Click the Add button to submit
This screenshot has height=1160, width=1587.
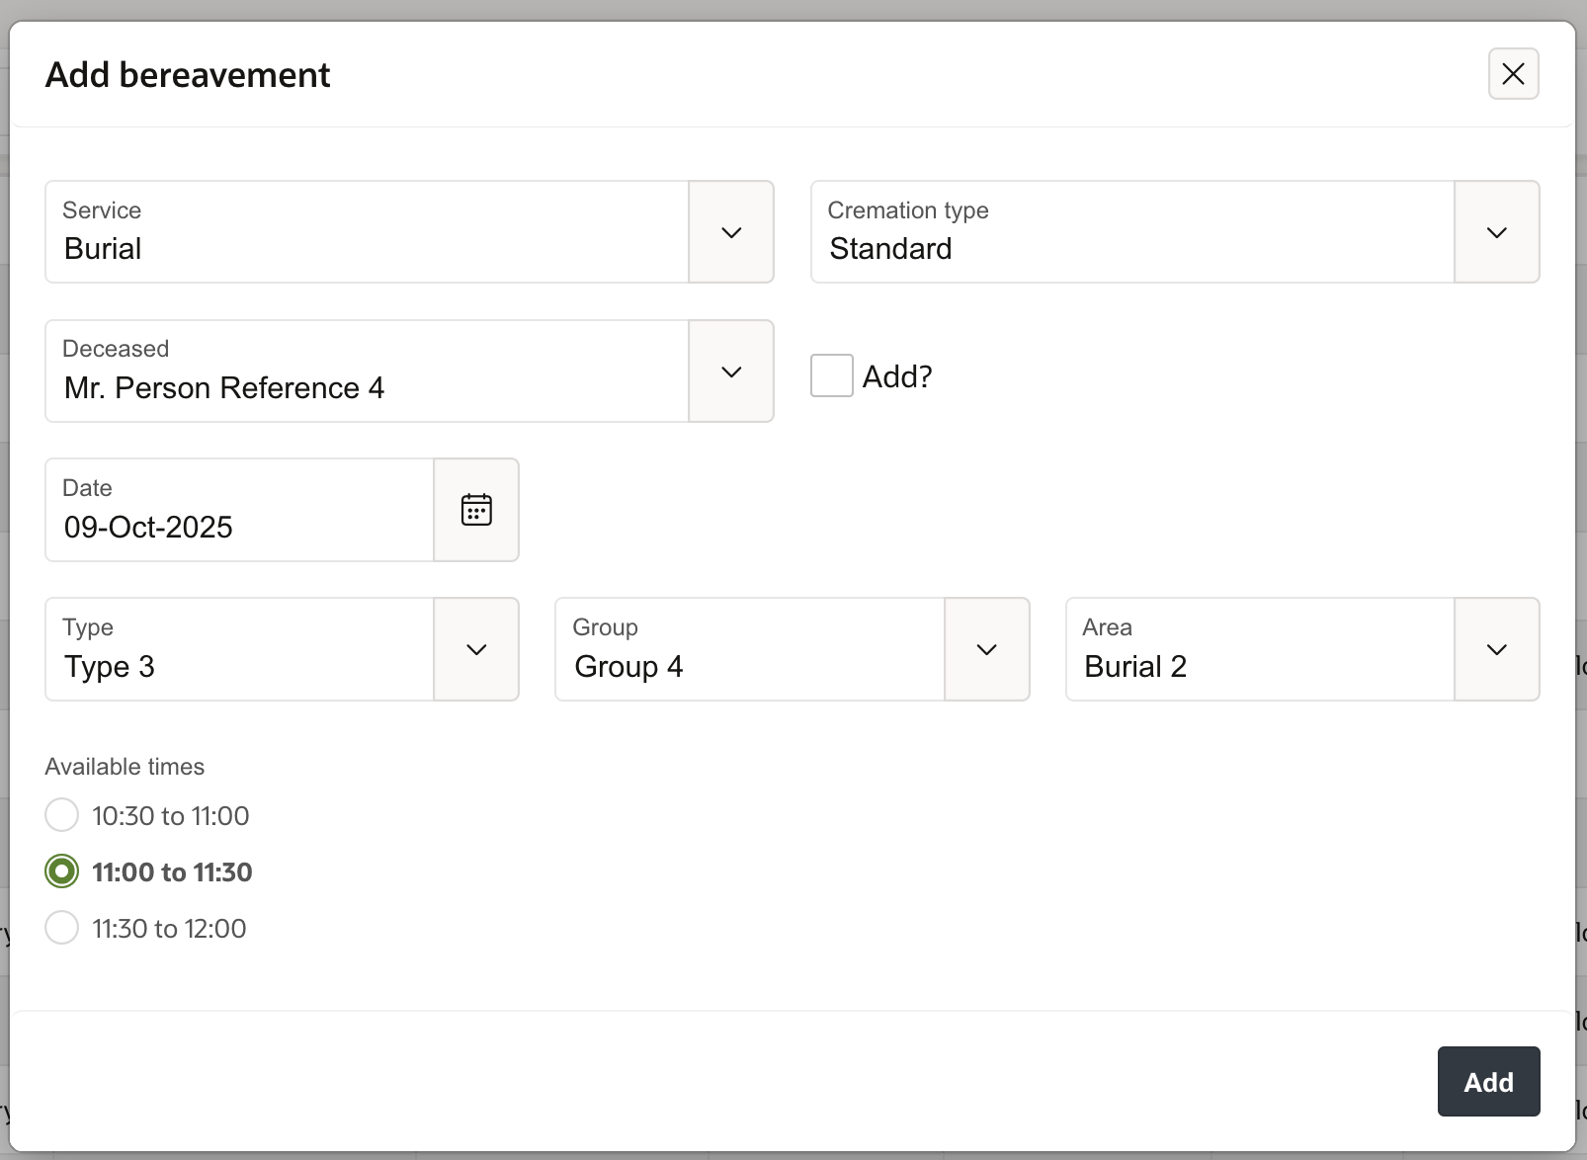(1488, 1082)
